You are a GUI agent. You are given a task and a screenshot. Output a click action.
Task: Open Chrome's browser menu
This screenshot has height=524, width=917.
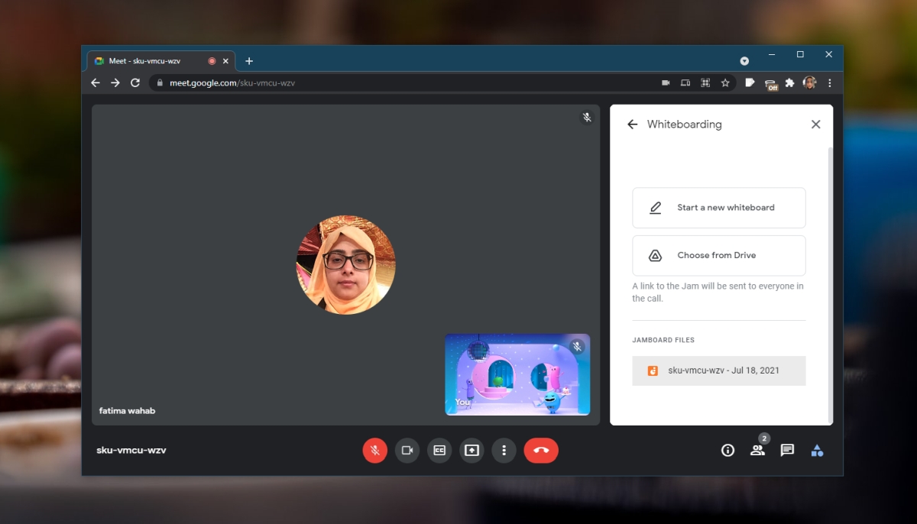(830, 82)
